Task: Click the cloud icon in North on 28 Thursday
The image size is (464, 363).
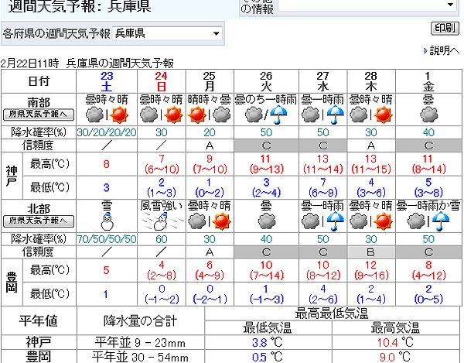Action: [359, 221]
